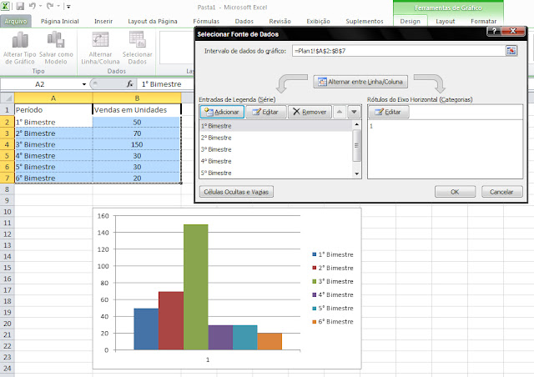Image resolution: width=534 pixels, height=377 pixels.
Task: Click Editar button under legend entries
Action: coord(265,112)
